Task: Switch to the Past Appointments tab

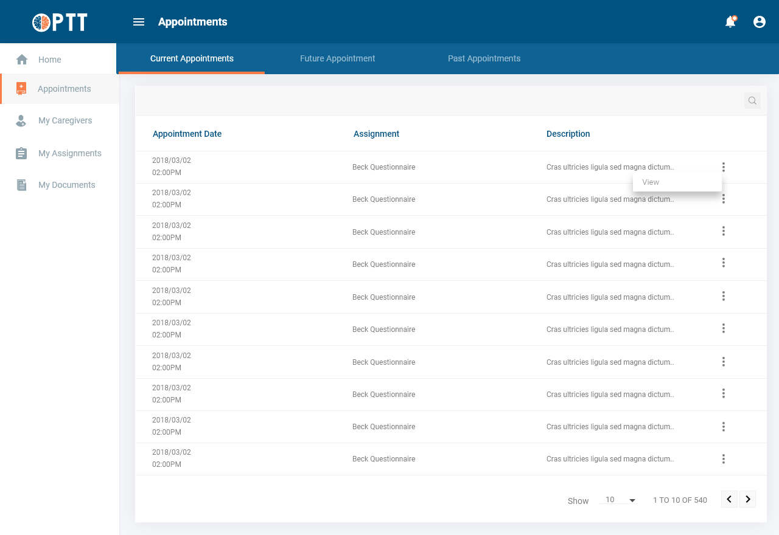Action: pyautogui.click(x=484, y=59)
